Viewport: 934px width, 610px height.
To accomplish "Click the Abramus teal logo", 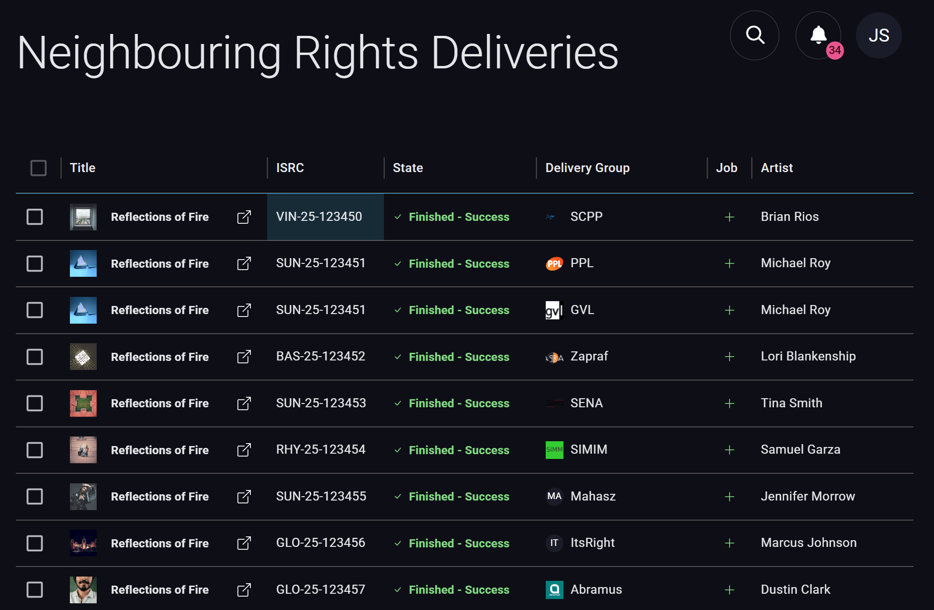I will click(x=554, y=590).
